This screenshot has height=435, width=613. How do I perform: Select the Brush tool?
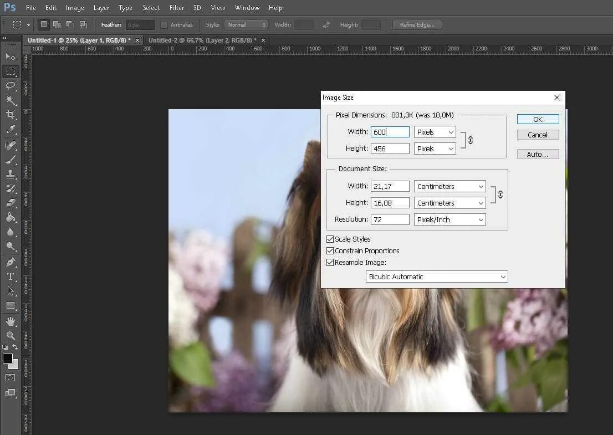11,160
